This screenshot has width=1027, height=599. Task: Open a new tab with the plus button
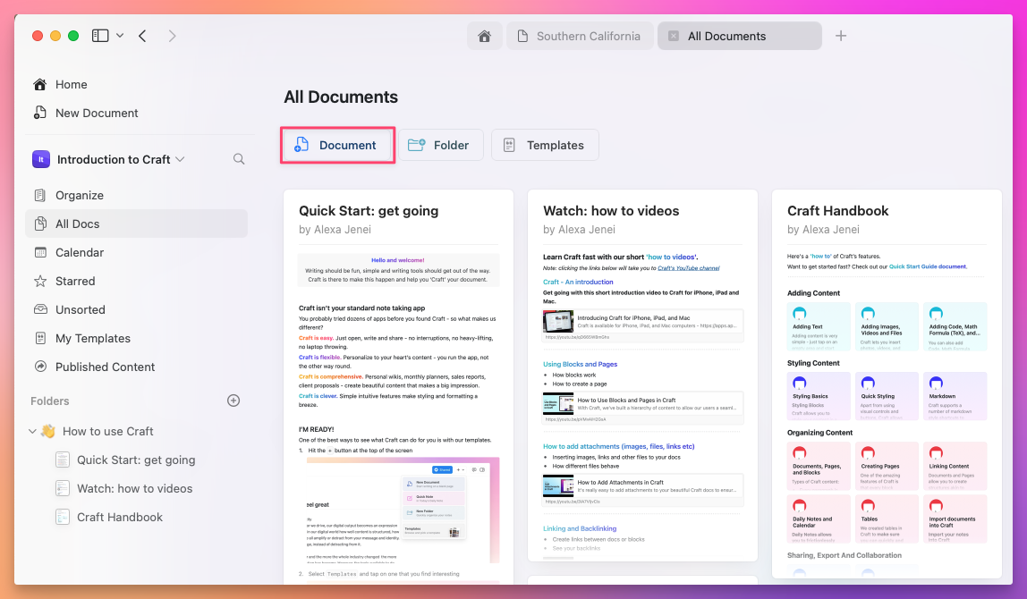[x=840, y=36]
